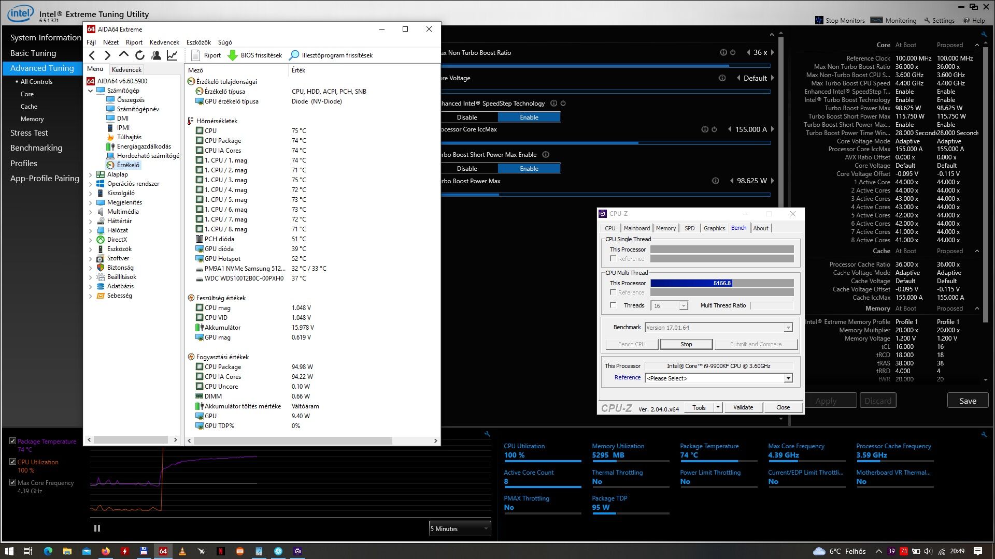Click AIDA64 back navigation arrow

click(x=92, y=55)
